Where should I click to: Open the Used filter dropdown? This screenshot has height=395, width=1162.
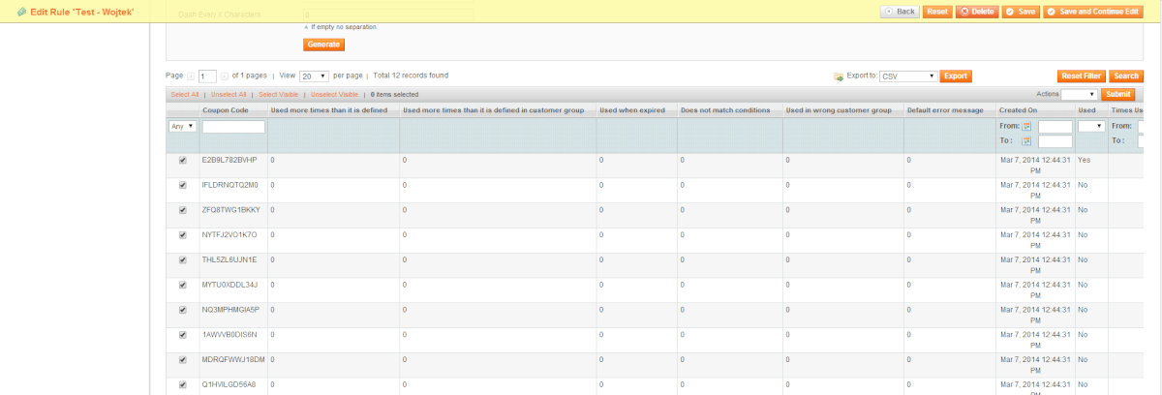(x=1091, y=127)
